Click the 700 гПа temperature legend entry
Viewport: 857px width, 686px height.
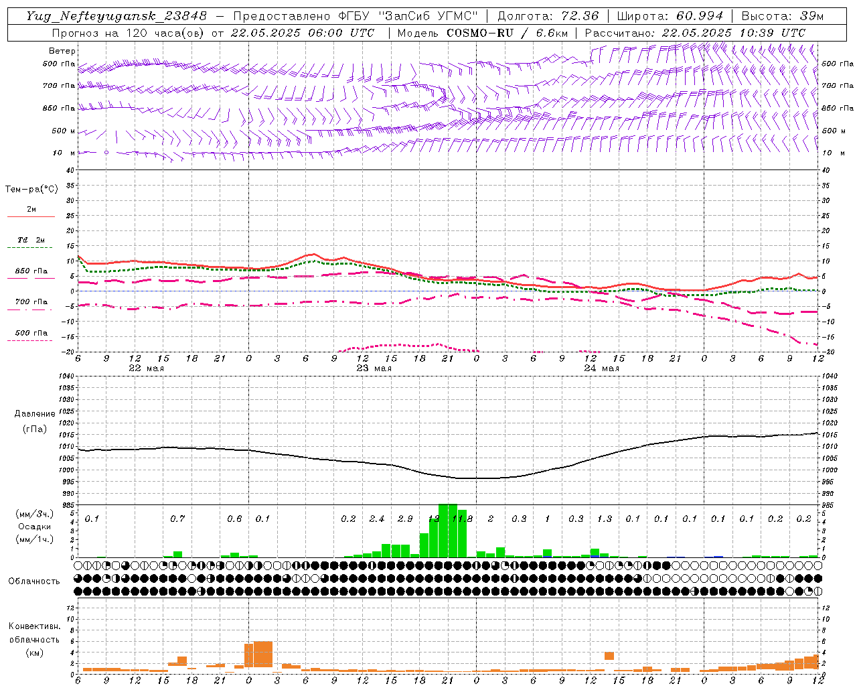tap(31, 305)
